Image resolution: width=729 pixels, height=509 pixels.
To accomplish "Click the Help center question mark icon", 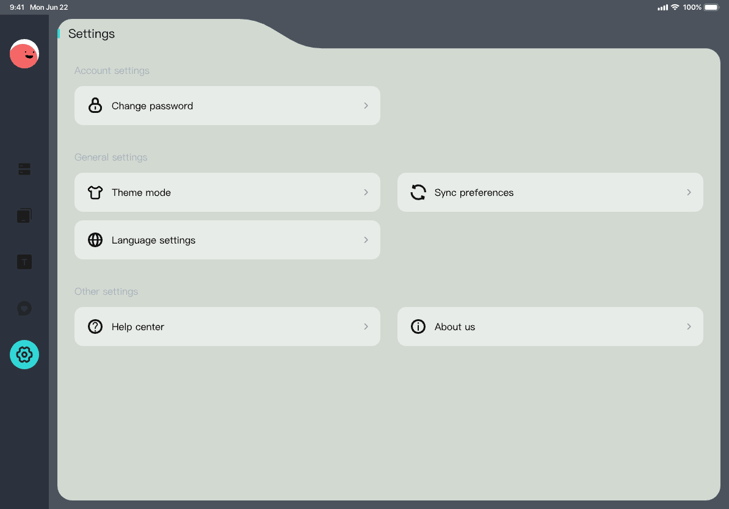I will [95, 327].
